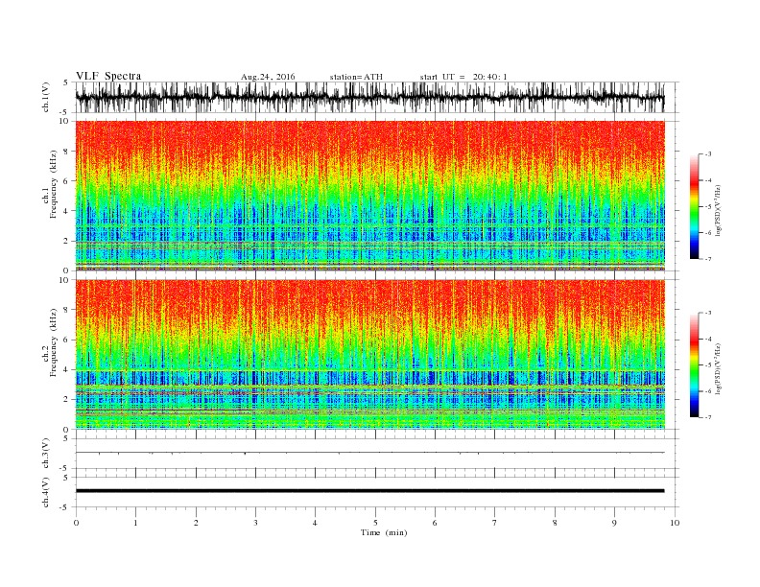Click the "station=ATH" header text

[x=356, y=77]
